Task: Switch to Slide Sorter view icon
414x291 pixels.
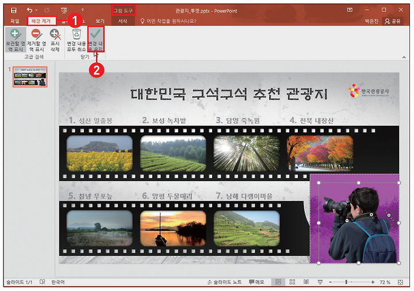Action: coord(292,282)
